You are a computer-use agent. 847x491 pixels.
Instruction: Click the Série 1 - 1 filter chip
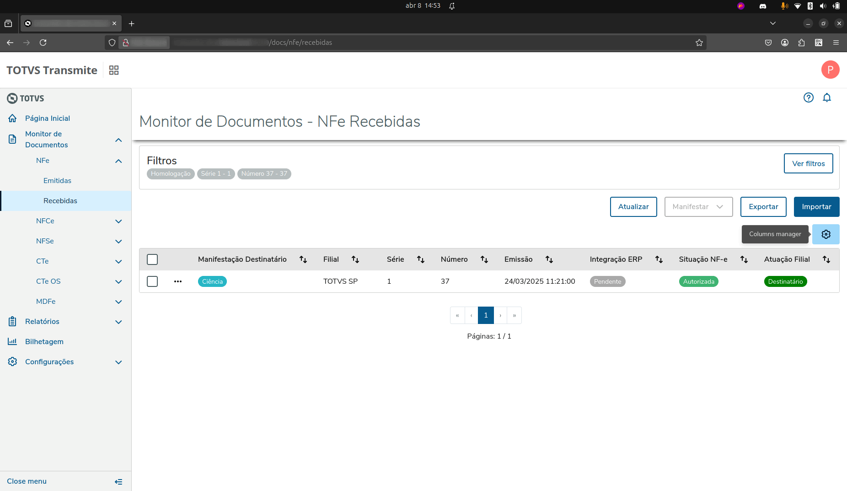click(x=216, y=174)
